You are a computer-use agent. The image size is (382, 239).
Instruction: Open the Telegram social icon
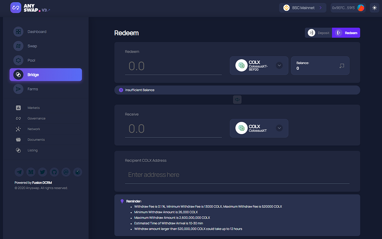coord(19,172)
